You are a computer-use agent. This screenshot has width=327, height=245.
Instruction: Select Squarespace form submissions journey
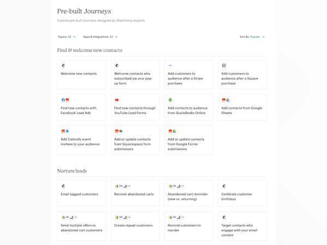[135, 140]
